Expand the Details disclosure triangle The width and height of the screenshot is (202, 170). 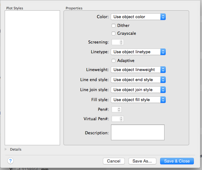click(6, 149)
